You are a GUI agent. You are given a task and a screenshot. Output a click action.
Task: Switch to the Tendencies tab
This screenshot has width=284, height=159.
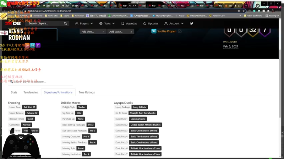(x=31, y=92)
